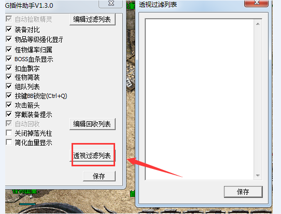Click the scrollbar up arrow in filter list
Viewport: 281px width, 214px height.
[258, 24]
